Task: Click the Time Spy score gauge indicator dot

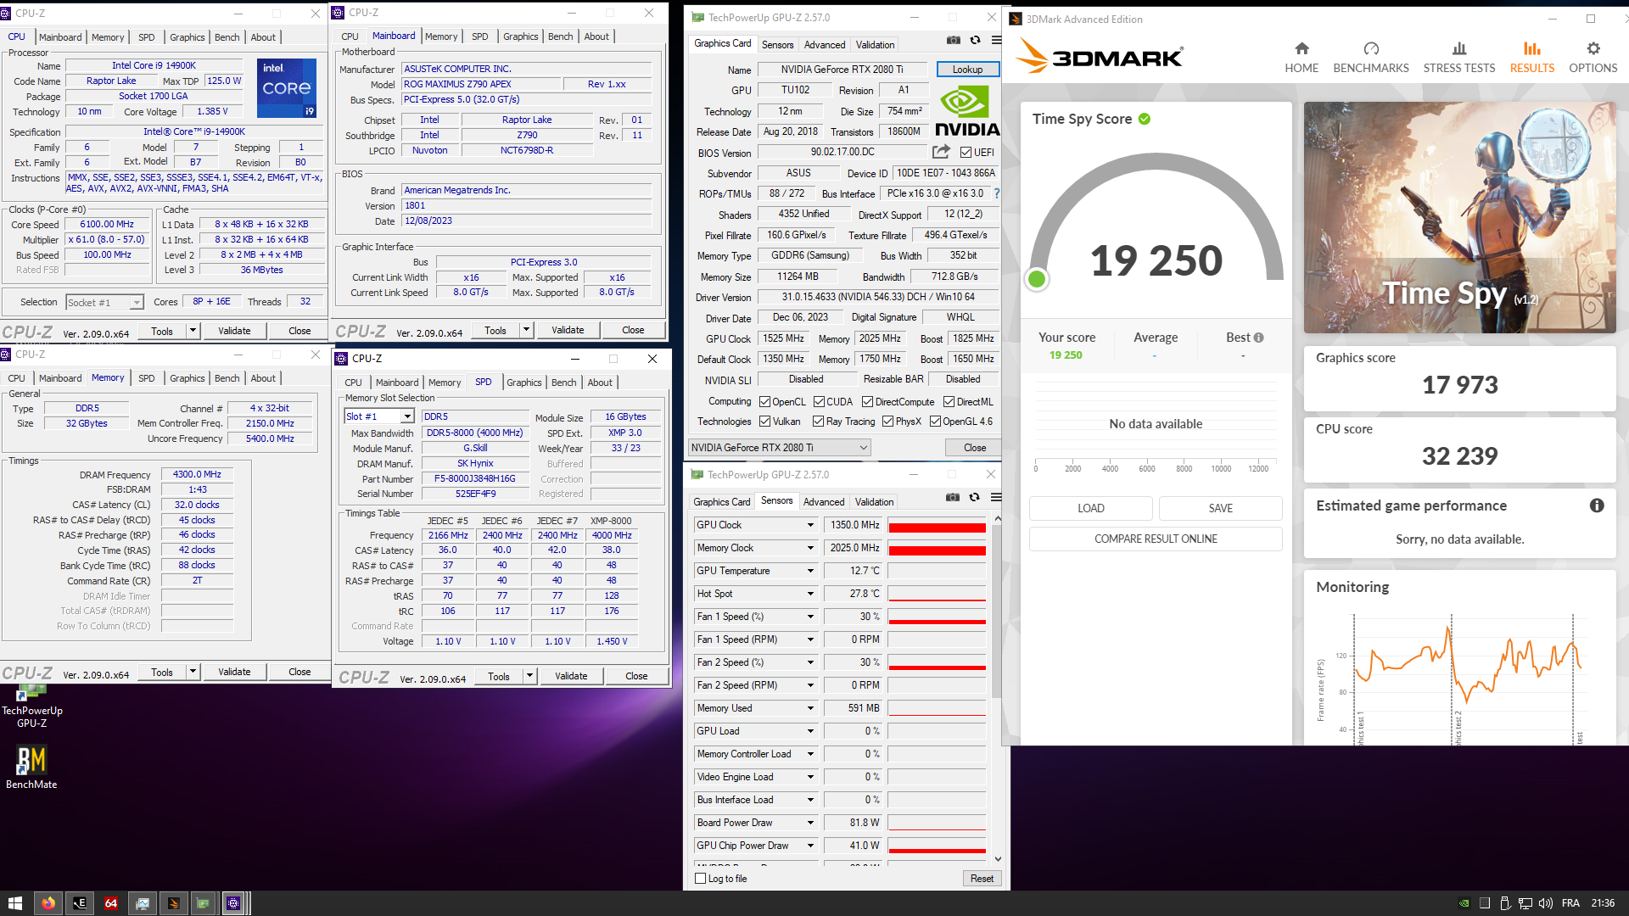Action: (x=1037, y=279)
